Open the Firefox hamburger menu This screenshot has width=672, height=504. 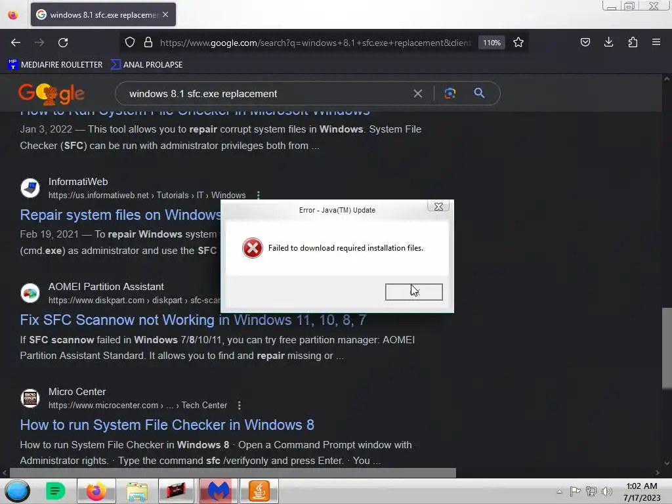[656, 43]
